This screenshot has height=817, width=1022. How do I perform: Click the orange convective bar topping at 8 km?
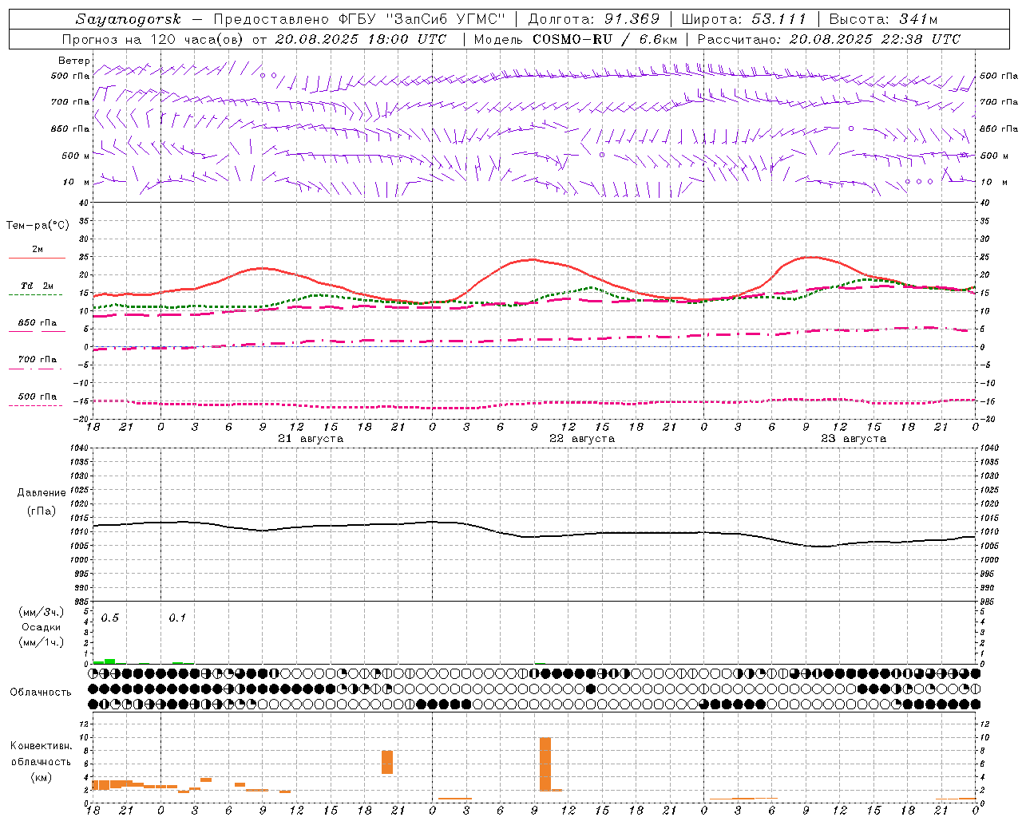(386, 762)
